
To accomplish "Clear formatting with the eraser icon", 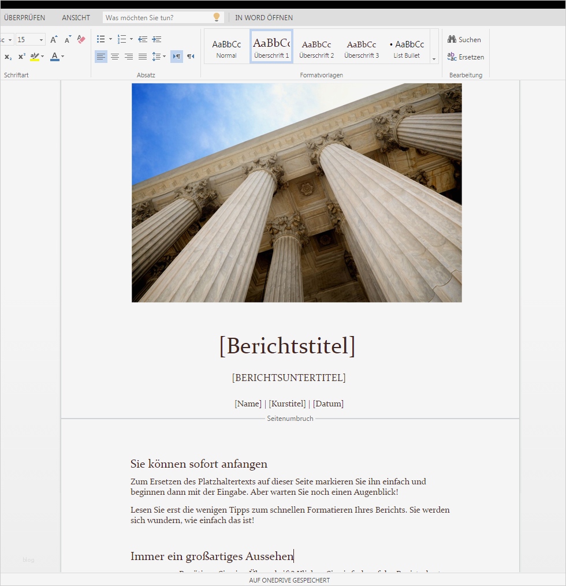I will [81, 39].
